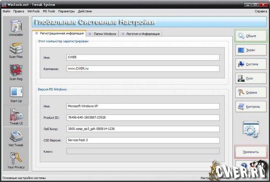Switch to Папки Windows tab

point(102,34)
